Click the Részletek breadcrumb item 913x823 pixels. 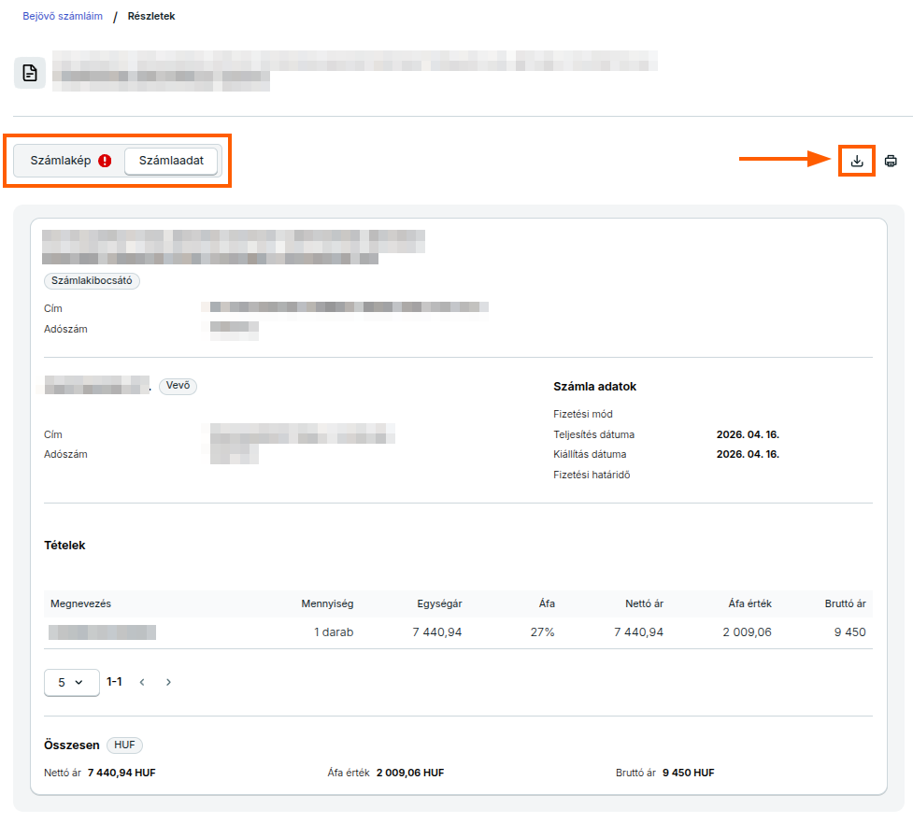tap(150, 16)
